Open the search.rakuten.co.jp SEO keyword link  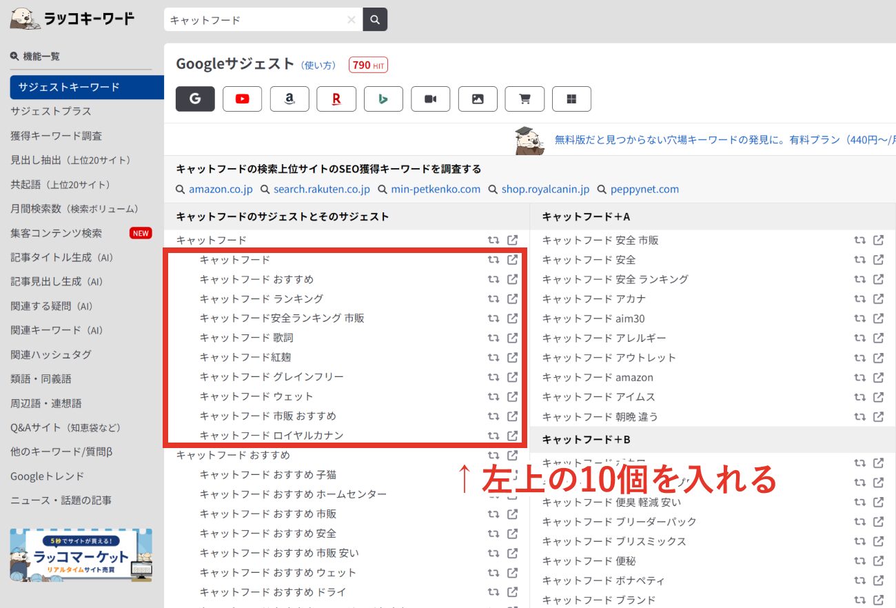(x=322, y=189)
